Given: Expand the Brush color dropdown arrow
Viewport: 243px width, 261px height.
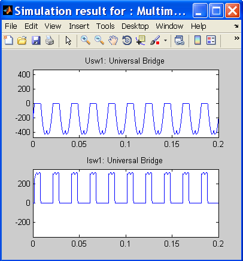Looking at the screenshot, I should 165,40.
